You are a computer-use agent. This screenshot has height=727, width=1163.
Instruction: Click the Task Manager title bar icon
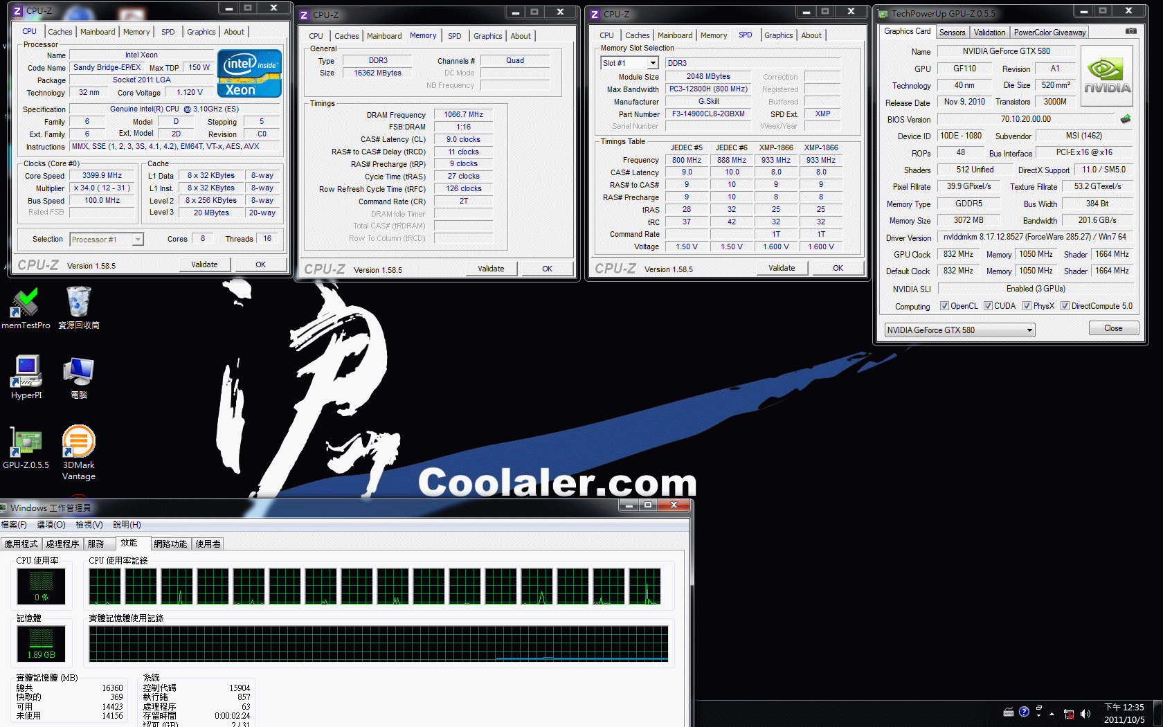pyautogui.click(x=3, y=508)
